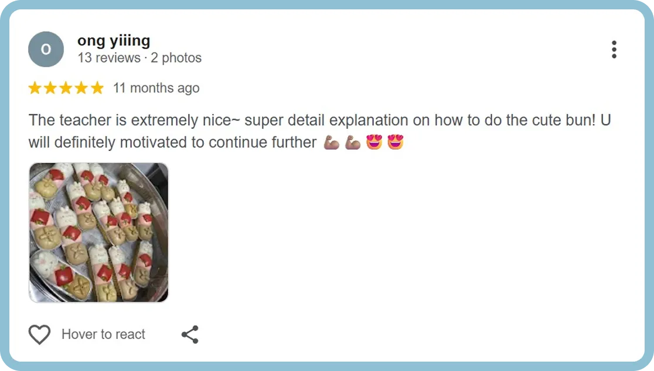654x371 pixels.
Task: Click the share icon
Action: [x=190, y=334]
